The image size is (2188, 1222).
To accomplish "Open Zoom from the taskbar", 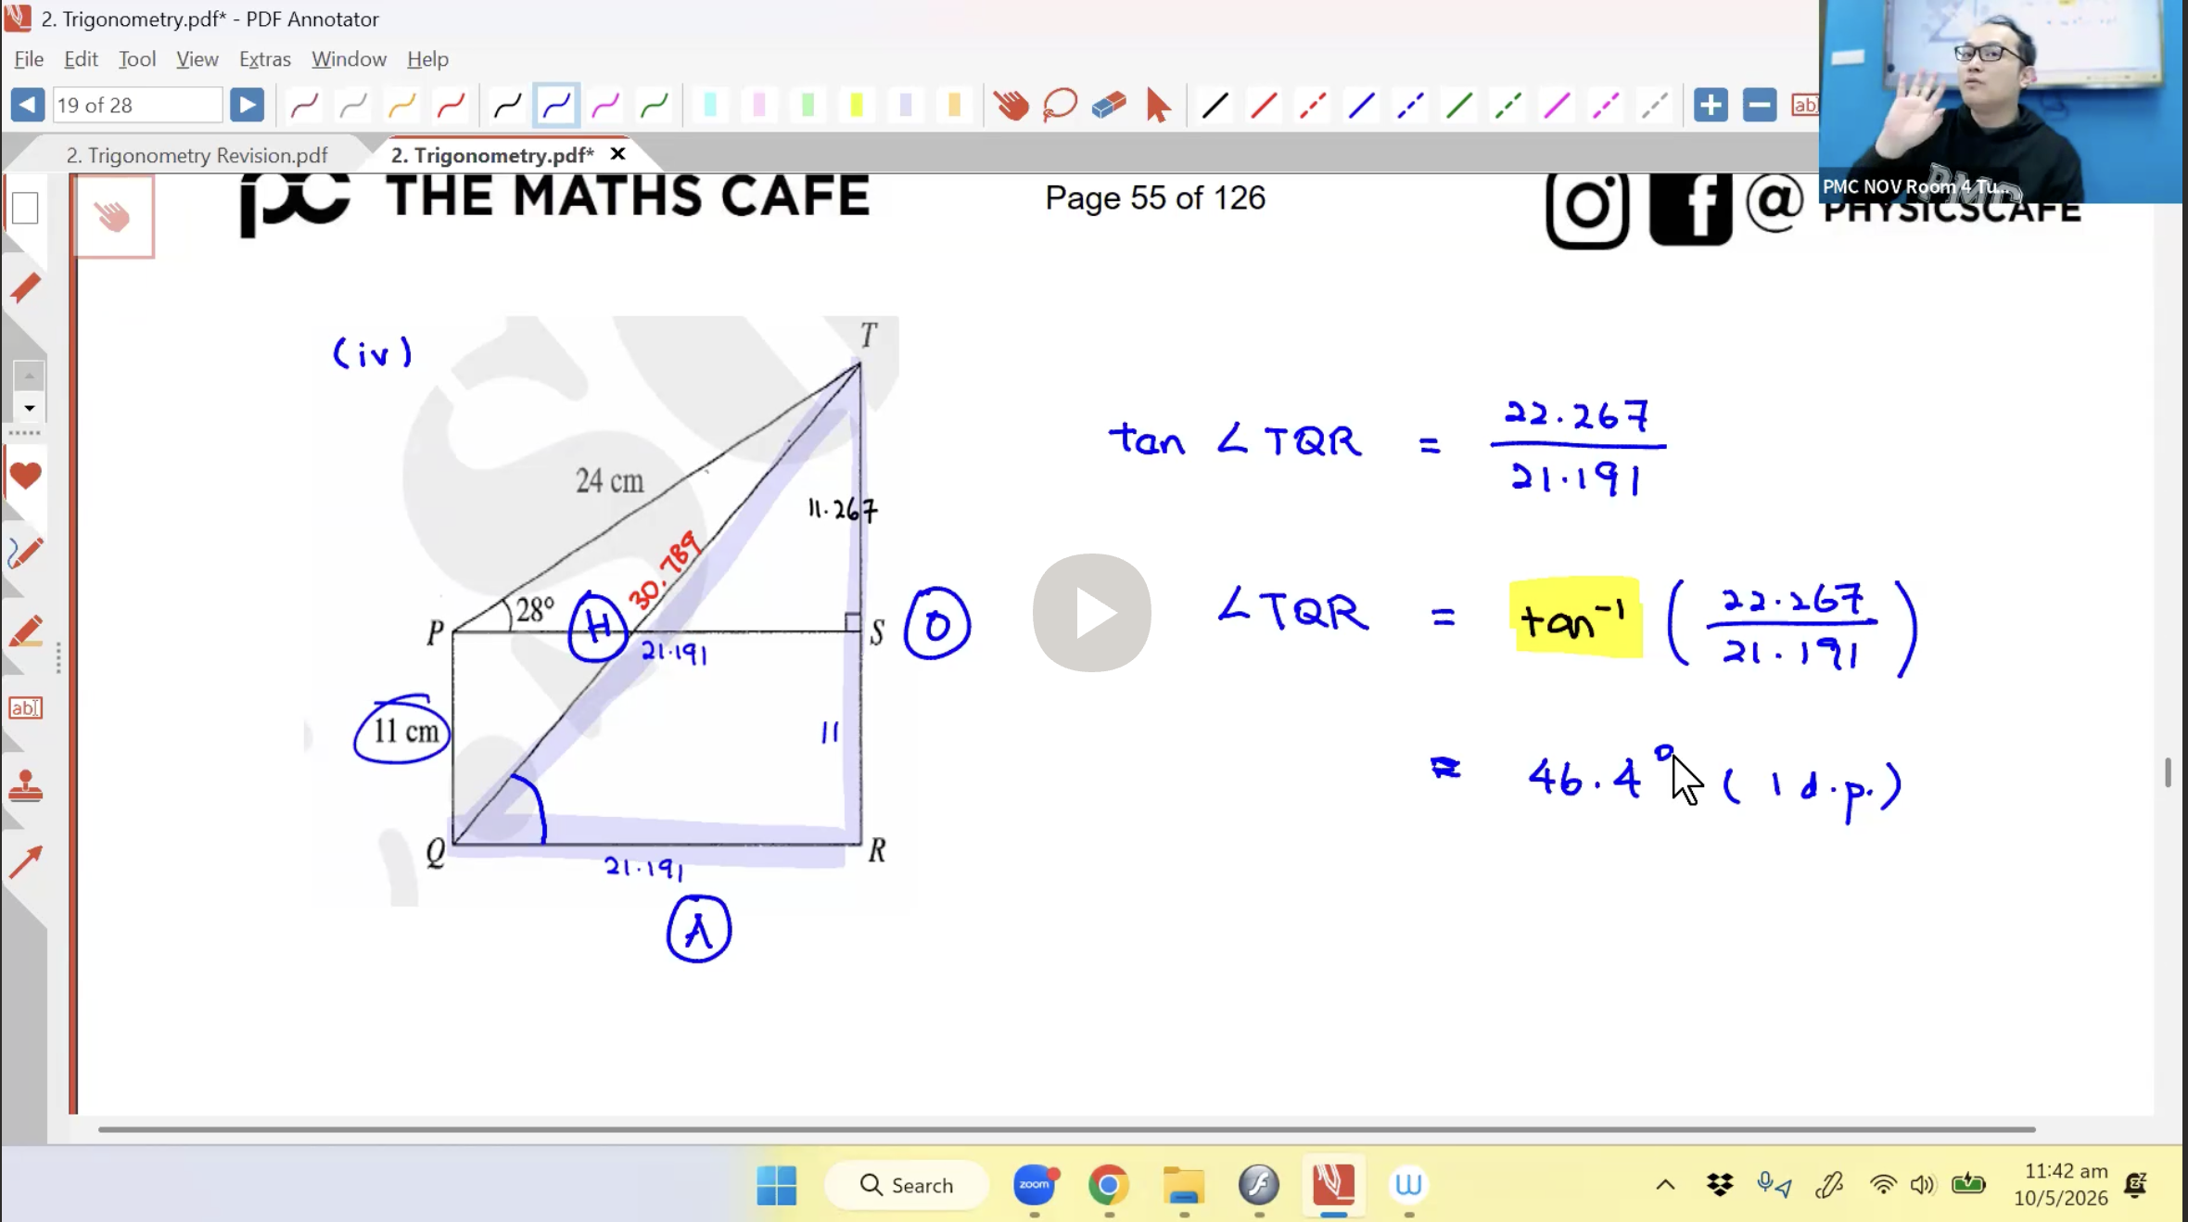I will [1035, 1185].
